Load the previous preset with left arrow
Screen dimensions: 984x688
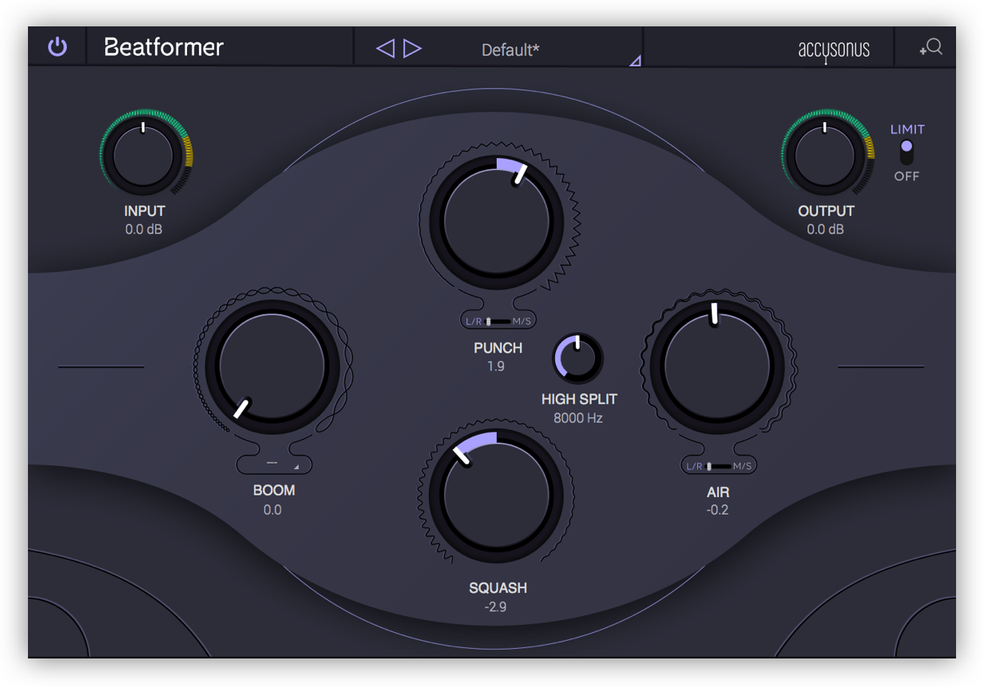coord(385,49)
